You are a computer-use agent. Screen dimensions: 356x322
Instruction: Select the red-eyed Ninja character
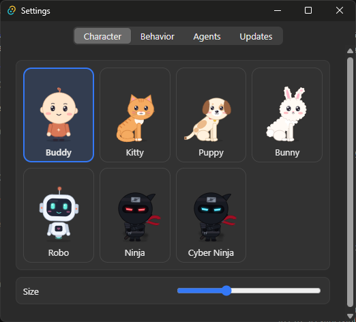(135, 215)
